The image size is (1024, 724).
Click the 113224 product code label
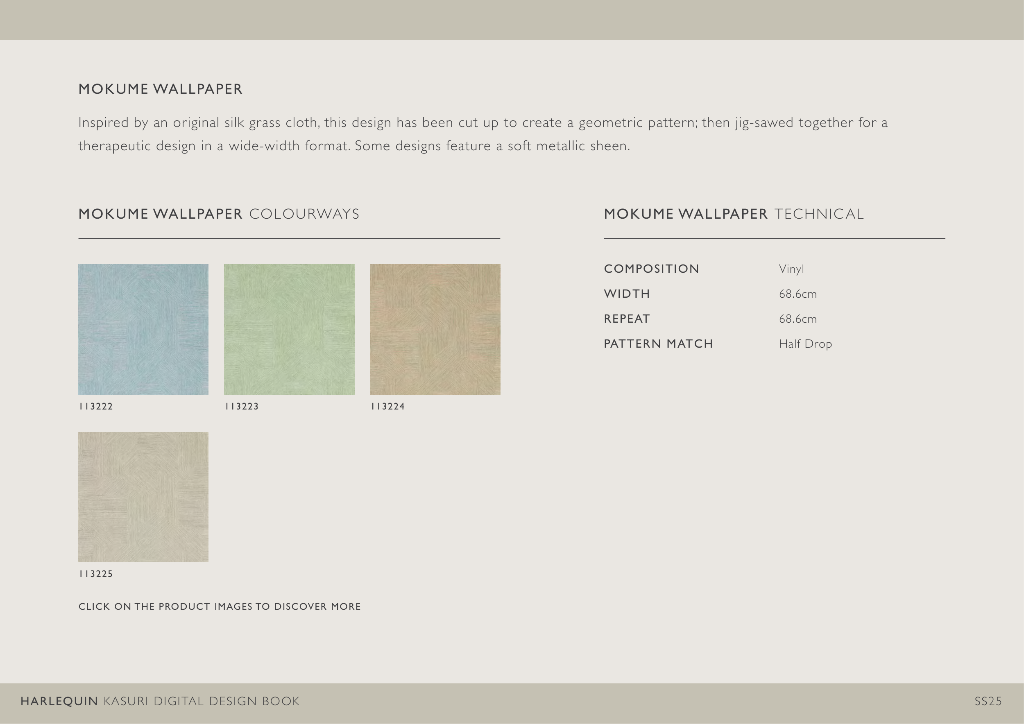[387, 407]
